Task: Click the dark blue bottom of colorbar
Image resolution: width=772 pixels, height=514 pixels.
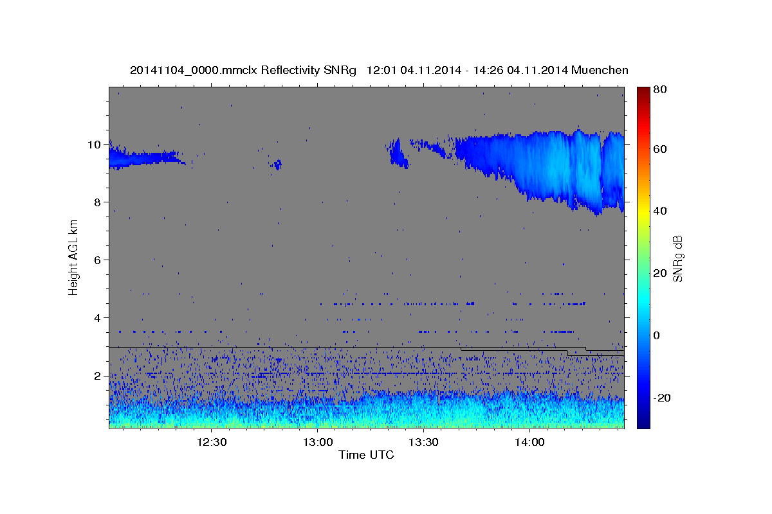Action: (643, 423)
